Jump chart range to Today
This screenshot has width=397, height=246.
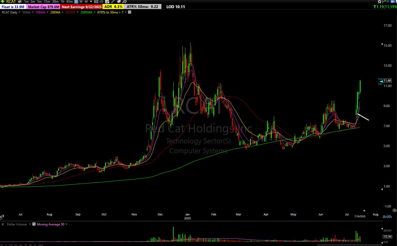point(41,245)
